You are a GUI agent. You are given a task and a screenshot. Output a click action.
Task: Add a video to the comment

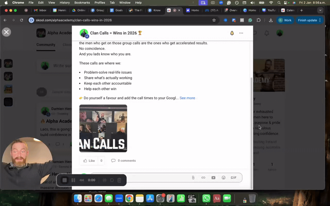(213, 178)
